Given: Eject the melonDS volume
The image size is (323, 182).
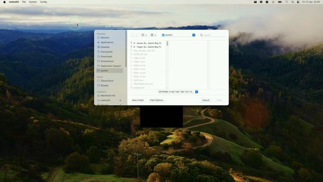Looking at the screenshot, I should coord(120,100).
